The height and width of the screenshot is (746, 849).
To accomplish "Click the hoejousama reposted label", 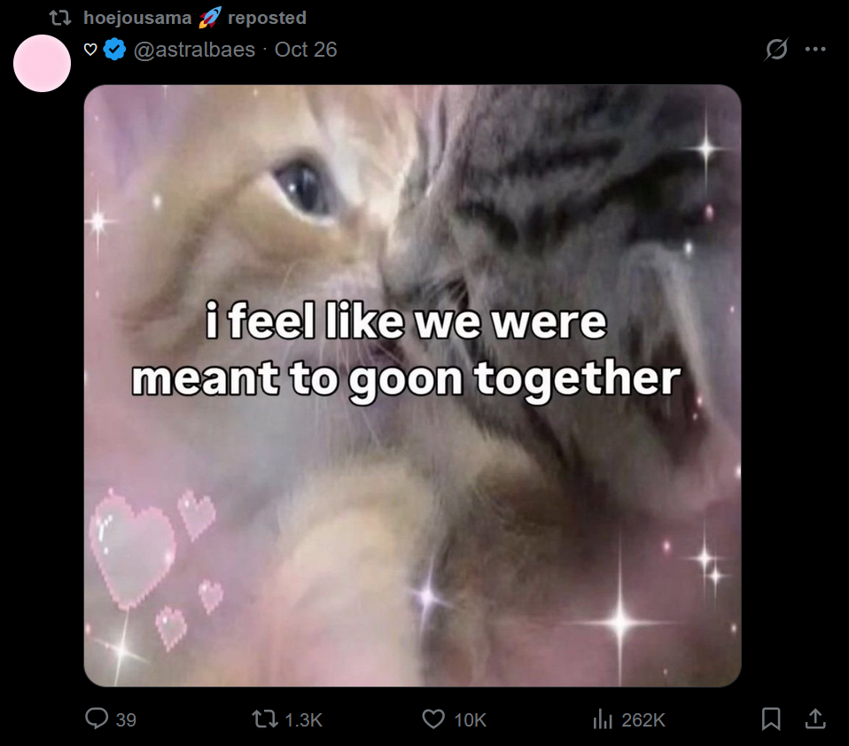I will click(x=195, y=18).
